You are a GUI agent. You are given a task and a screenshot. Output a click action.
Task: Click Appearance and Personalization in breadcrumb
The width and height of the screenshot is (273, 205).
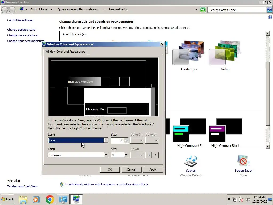tap(78, 9)
